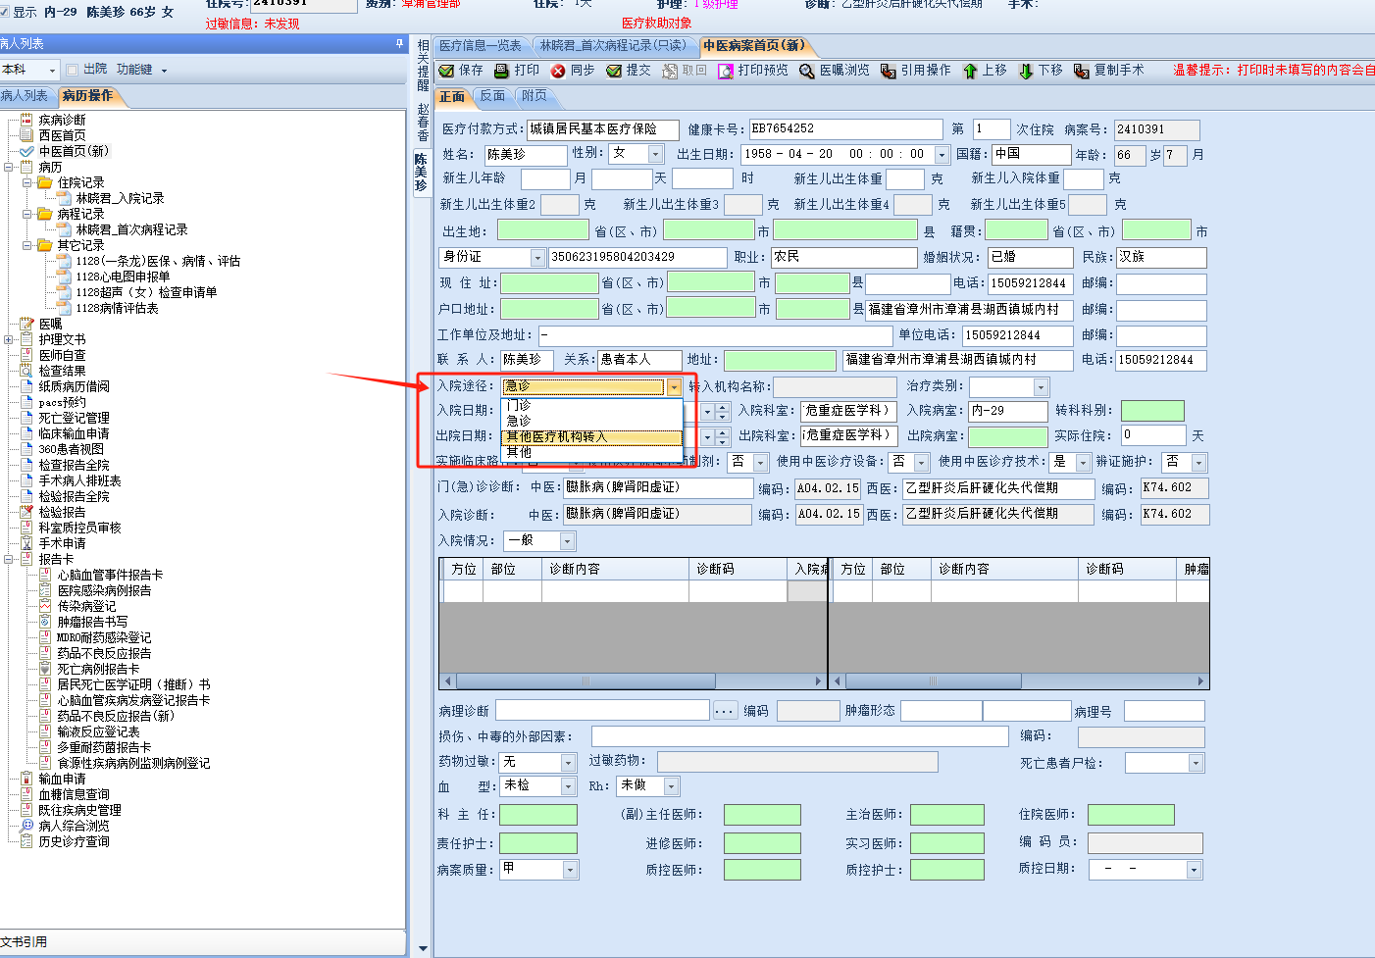The image size is (1375, 958).
Task: Click the 文书引用 bar at the bottom
Action: (203, 942)
